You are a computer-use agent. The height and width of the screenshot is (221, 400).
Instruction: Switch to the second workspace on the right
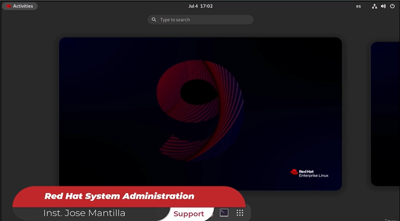pyautogui.click(x=385, y=114)
